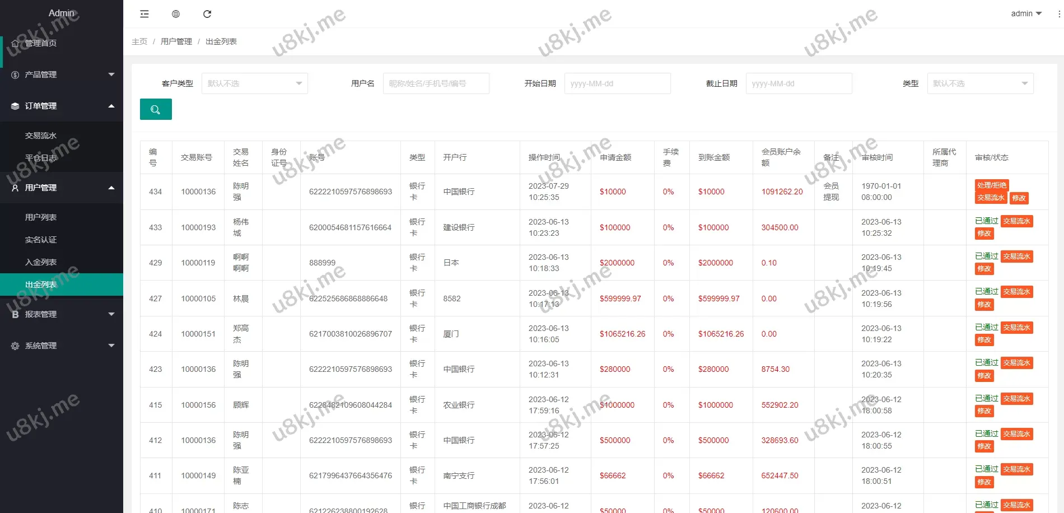Click the home icon beside 管理首页
Screen dimensions: 1064x513
tap(15, 43)
